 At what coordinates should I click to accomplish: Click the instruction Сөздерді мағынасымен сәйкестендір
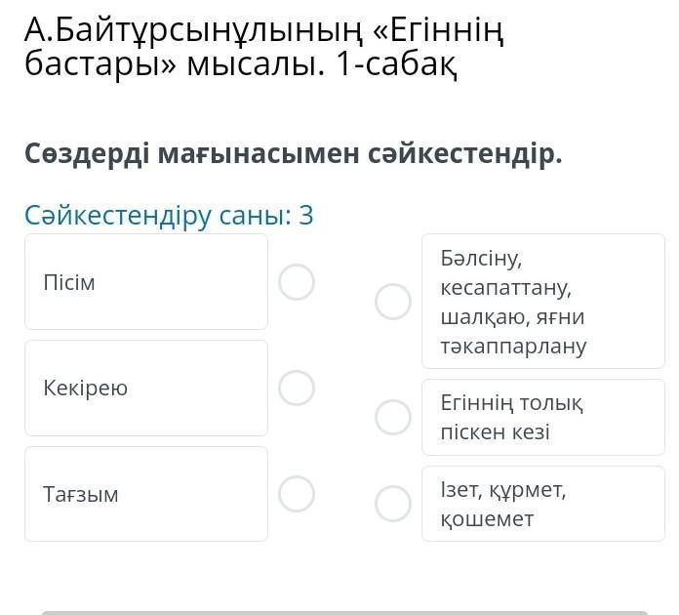294,153
